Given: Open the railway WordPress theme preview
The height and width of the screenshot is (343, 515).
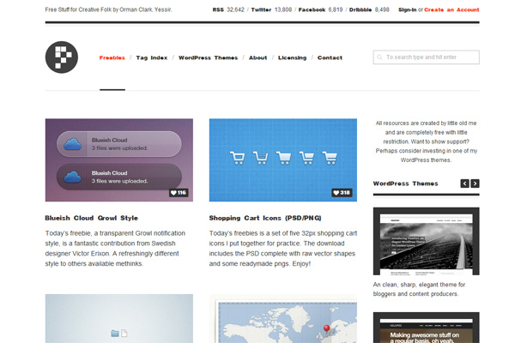Looking at the screenshot, I should pyautogui.click(x=426, y=241).
